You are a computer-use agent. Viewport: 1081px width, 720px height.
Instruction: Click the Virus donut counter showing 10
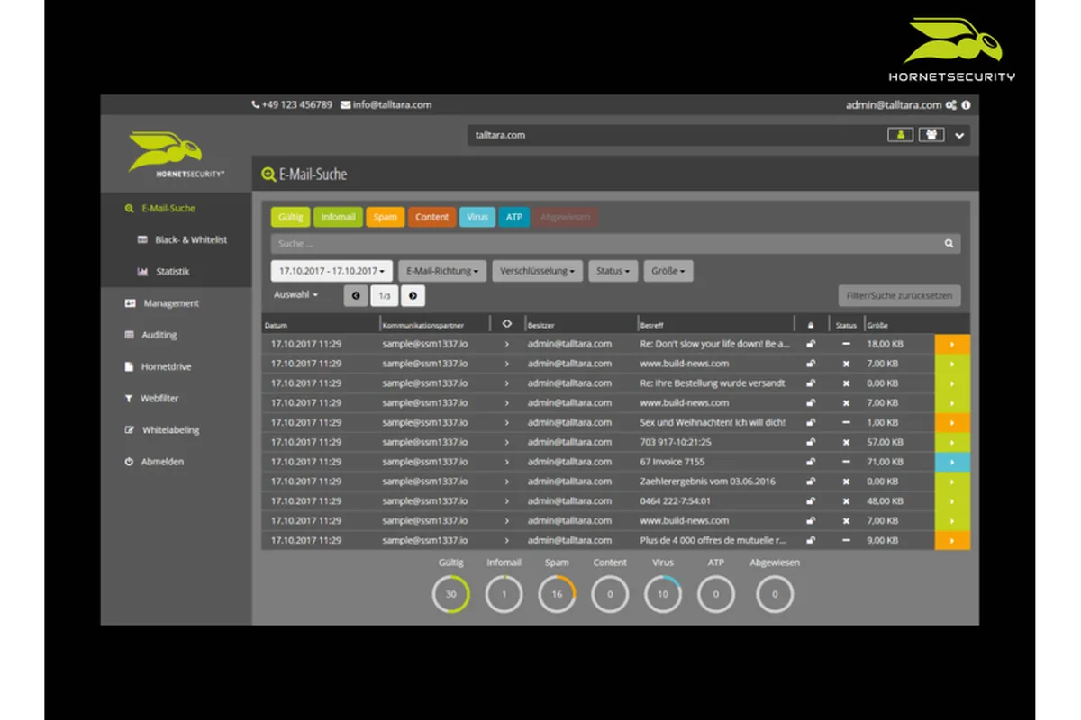[x=663, y=594]
